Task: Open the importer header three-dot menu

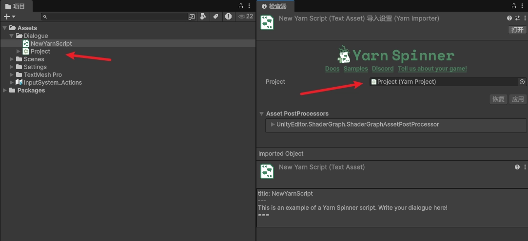Action: click(525, 18)
